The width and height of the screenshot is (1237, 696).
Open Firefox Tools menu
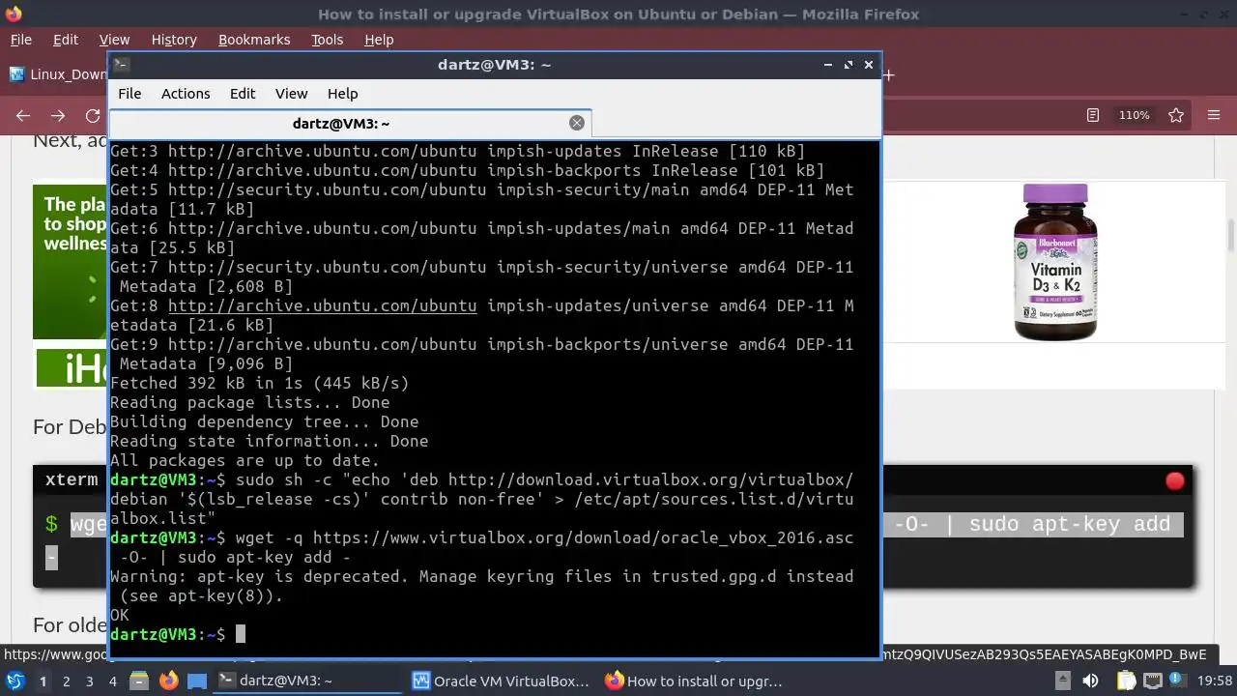pyautogui.click(x=327, y=40)
